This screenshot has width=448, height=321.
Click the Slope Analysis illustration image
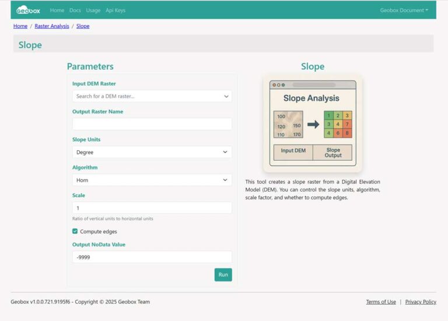312,123
